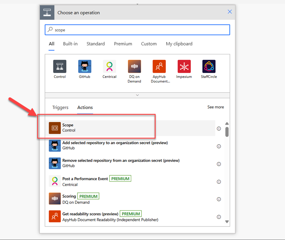This screenshot has width=285, height=240.
Task: Open the StaffCircle connector icon
Action: click(209, 66)
